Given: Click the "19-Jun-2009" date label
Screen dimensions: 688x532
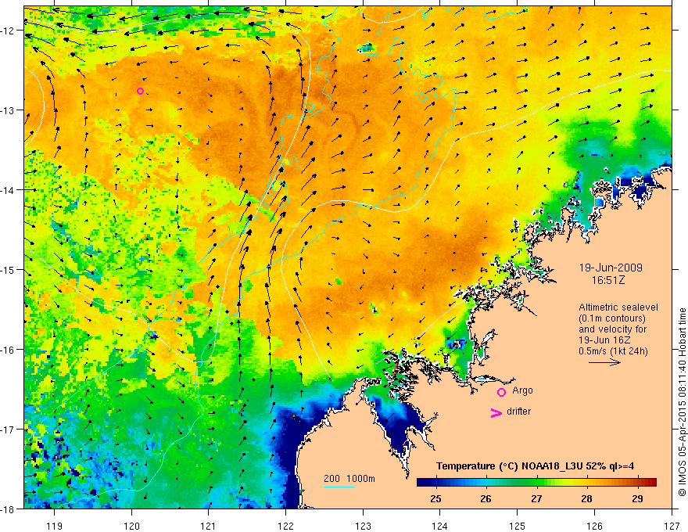Looking at the screenshot, I should click(x=611, y=268).
